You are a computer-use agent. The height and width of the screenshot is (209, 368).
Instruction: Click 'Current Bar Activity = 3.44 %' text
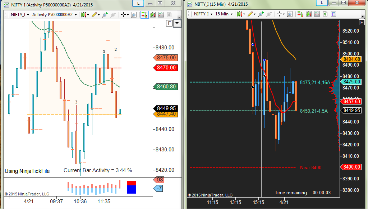pyautogui.click(x=98, y=170)
